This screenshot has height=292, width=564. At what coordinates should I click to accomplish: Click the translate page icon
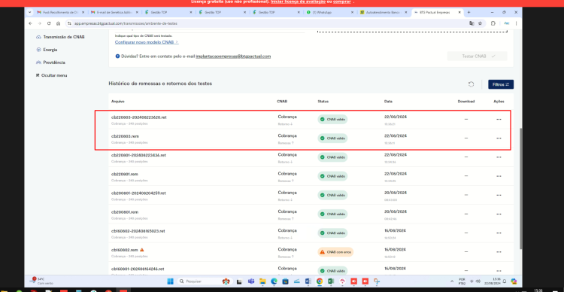[472, 23]
